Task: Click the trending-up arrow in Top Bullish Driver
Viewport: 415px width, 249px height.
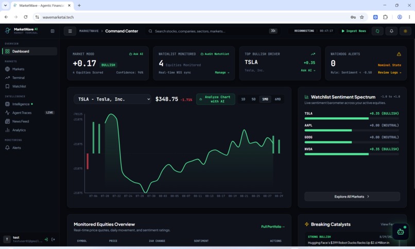Action: point(313,54)
